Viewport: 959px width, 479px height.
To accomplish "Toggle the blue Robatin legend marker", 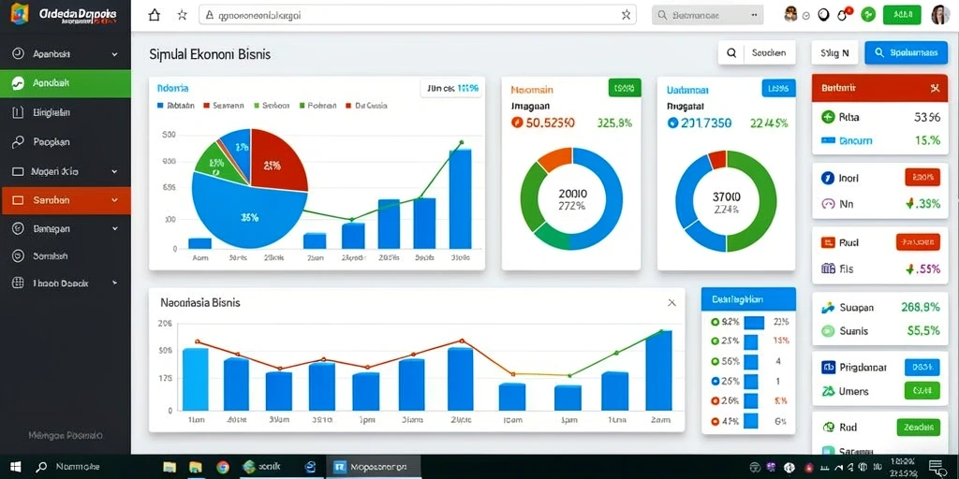I will pos(160,106).
